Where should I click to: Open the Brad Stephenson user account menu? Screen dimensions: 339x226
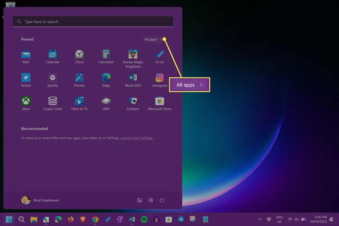(40, 200)
